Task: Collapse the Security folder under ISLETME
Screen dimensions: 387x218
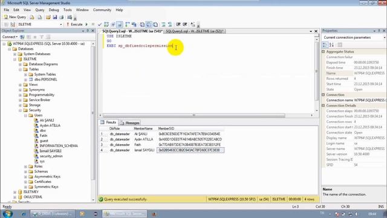Action: [20, 110]
